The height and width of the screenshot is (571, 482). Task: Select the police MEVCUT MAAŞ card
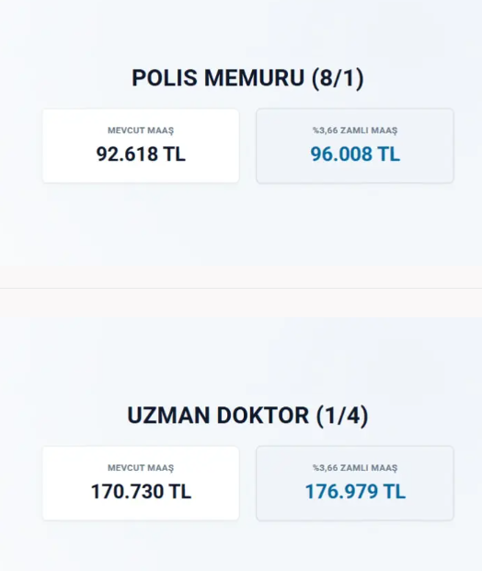(x=141, y=145)
